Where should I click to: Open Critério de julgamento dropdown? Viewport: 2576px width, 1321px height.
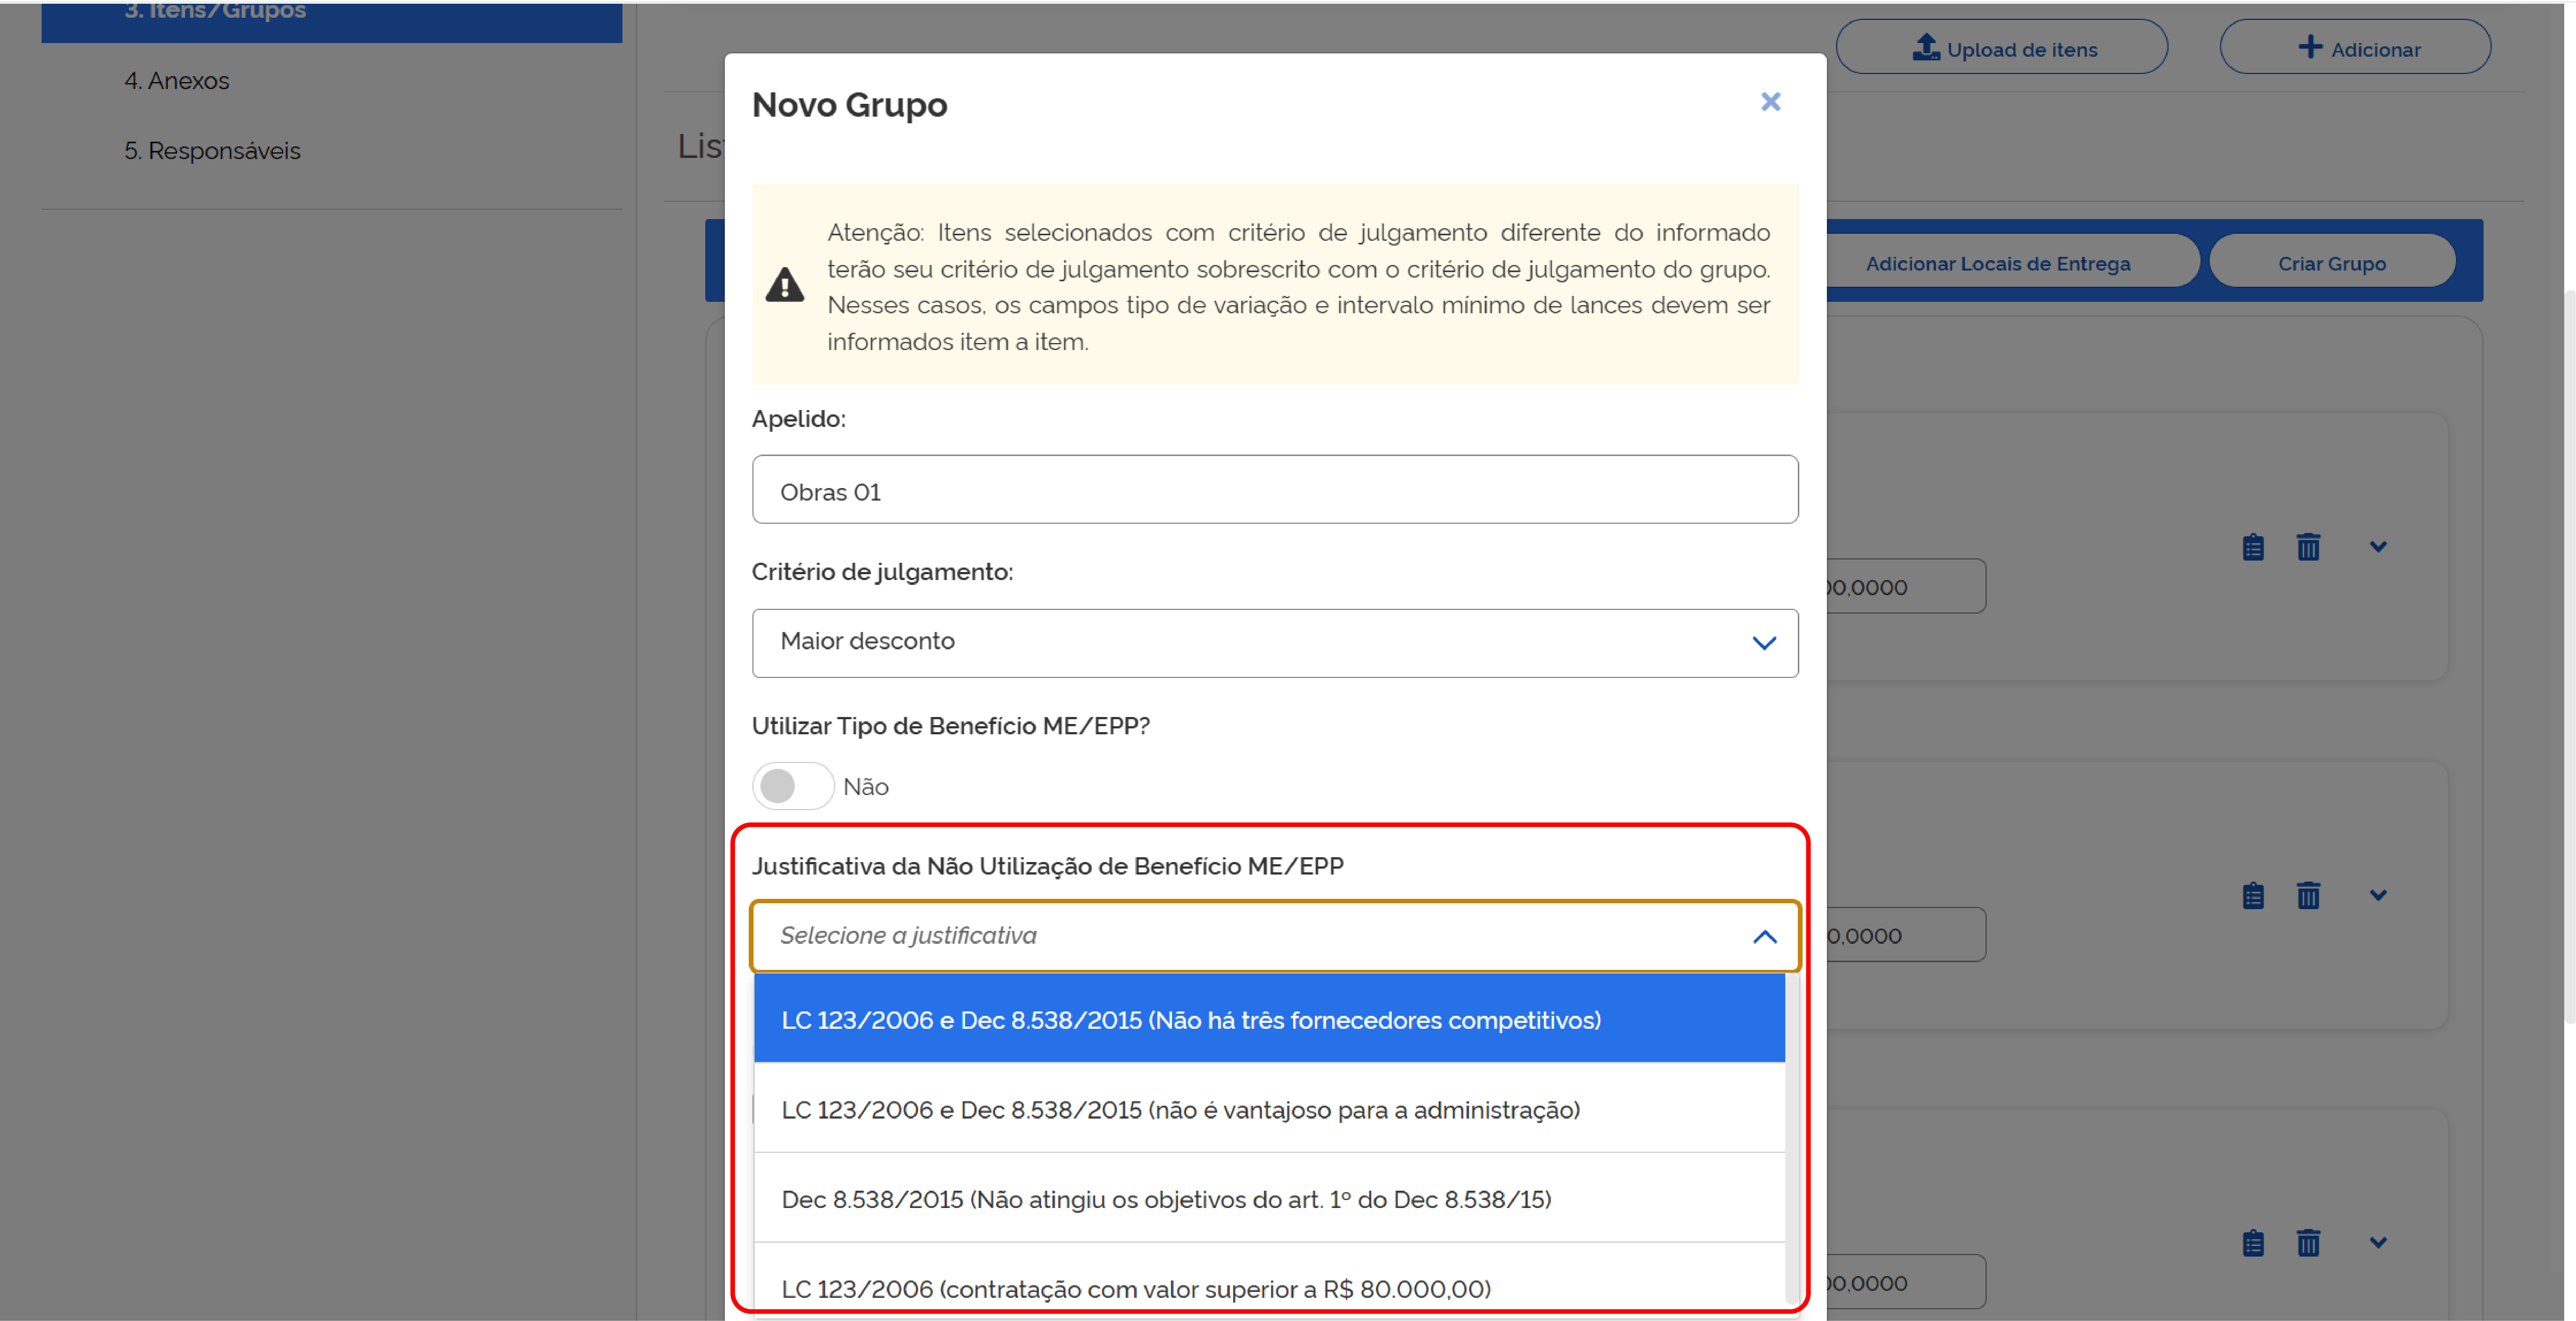pyautogui.click(x=1274, y=642)
